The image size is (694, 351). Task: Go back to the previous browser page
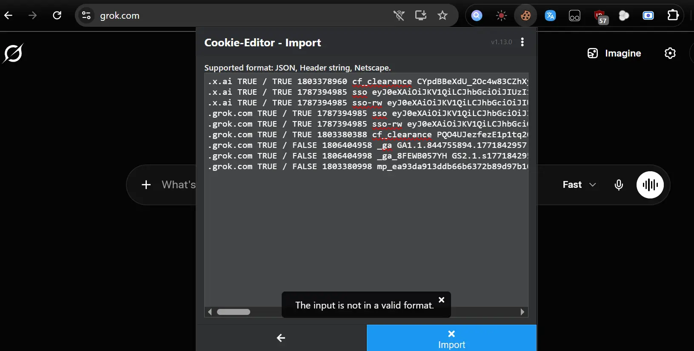pyautogui.click(x=9, y=16)
